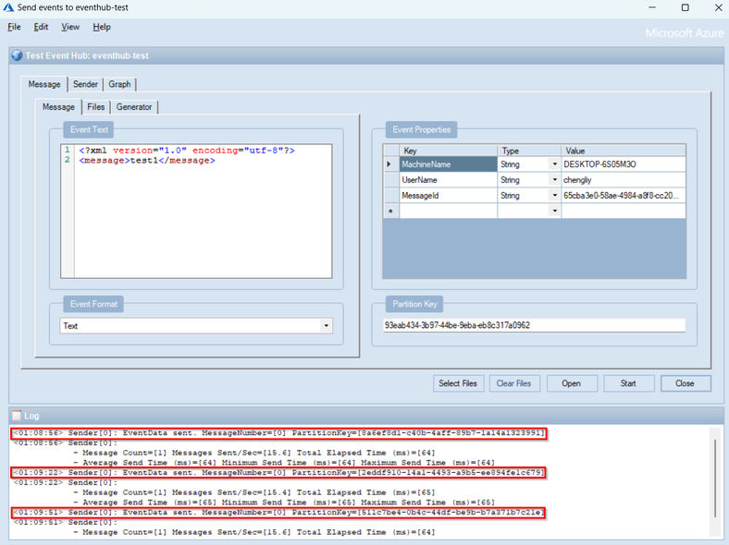Screen dimensions: 729x545
Task: Click the log panel vertical scrollbar
Action: 715,478
